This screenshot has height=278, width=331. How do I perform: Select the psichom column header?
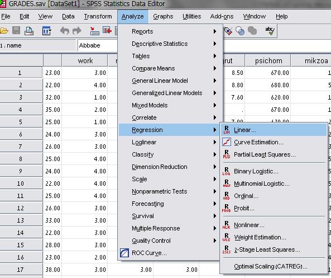[268, 61]
